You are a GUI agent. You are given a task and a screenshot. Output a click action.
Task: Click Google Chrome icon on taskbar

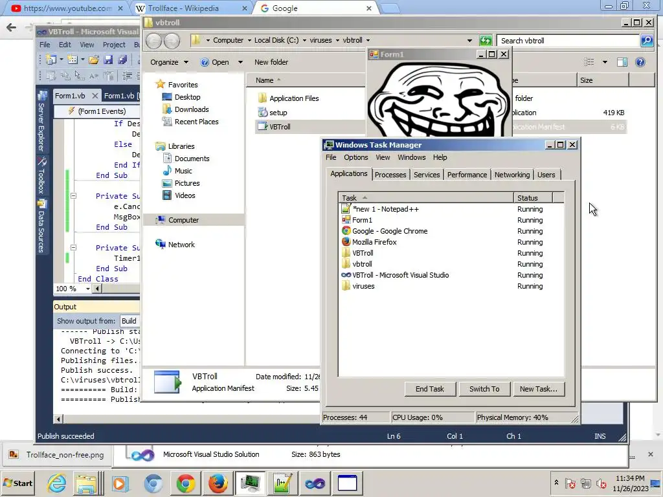(x=186, y=483)
